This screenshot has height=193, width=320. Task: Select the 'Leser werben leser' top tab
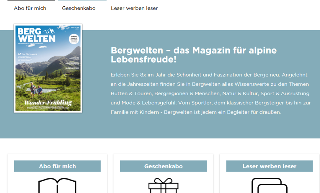[x=134, y=8]
